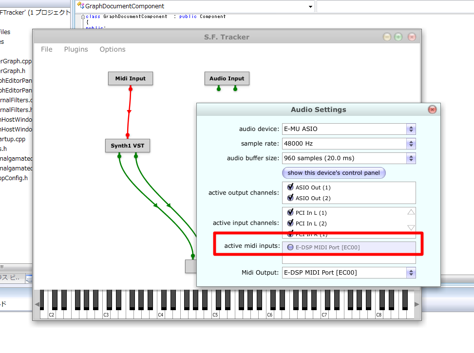Select the Audio Input node
This screenshot has width=474, height=353.
click(227, 78)
